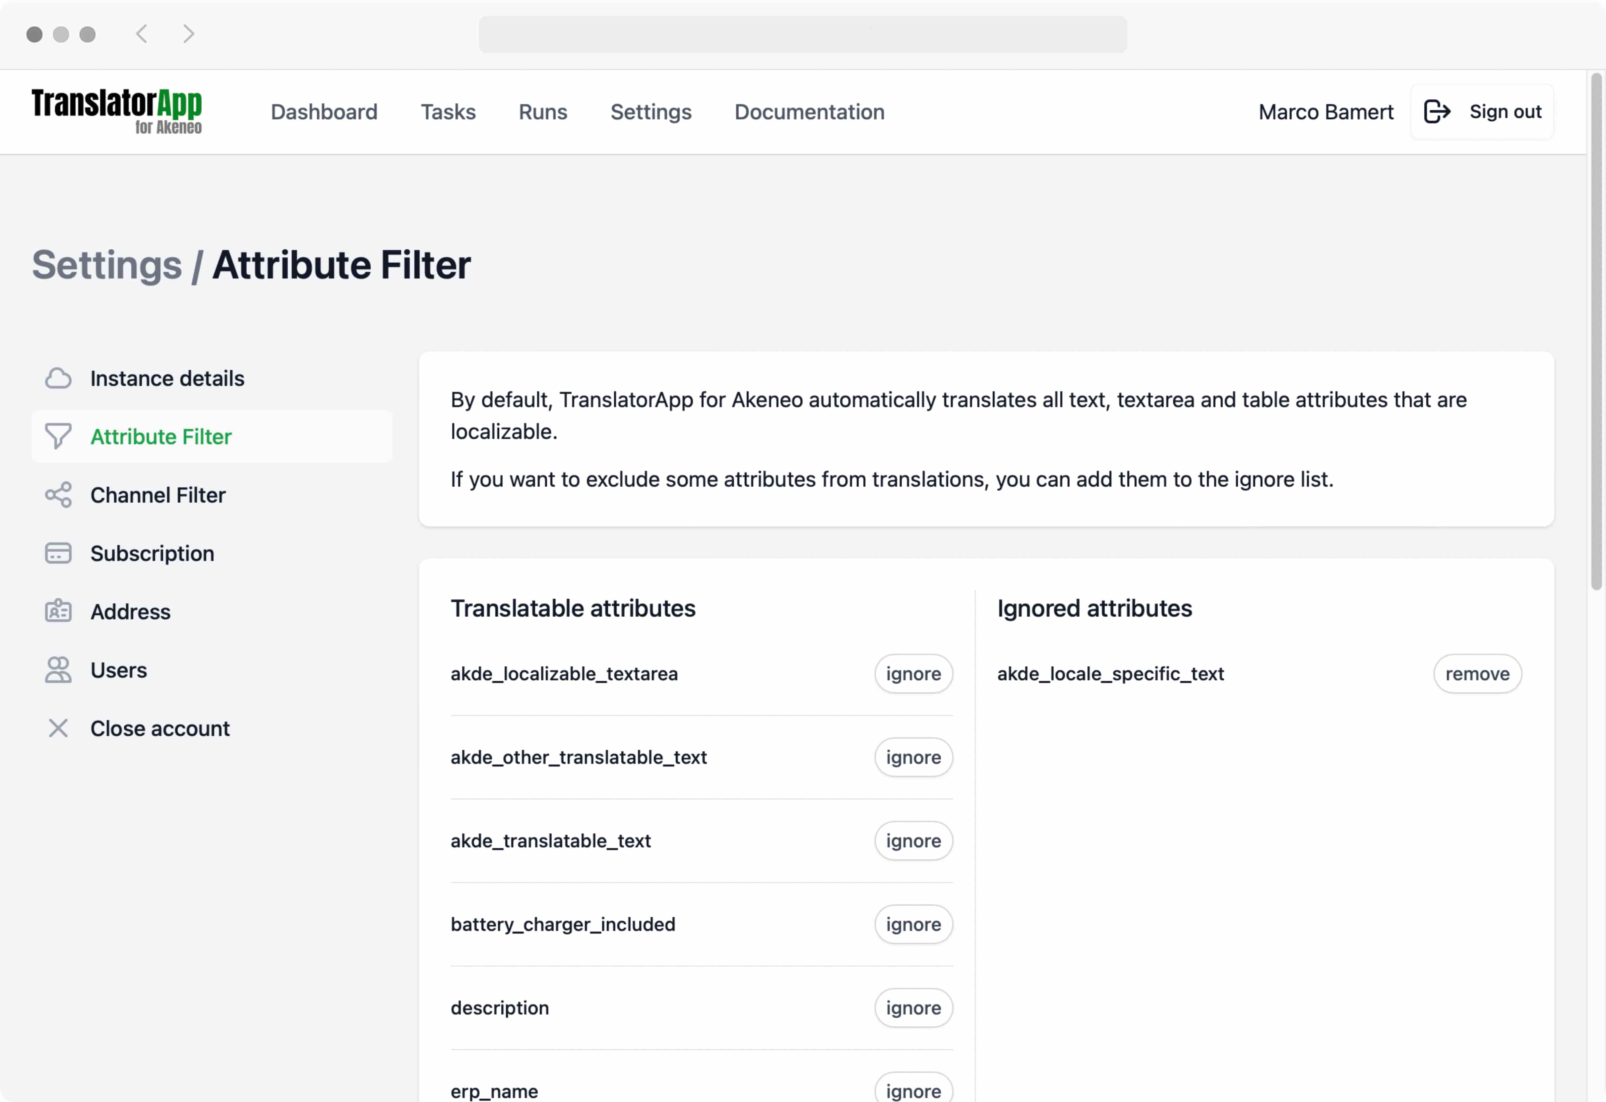Open the Runs page

click(542, 111)
